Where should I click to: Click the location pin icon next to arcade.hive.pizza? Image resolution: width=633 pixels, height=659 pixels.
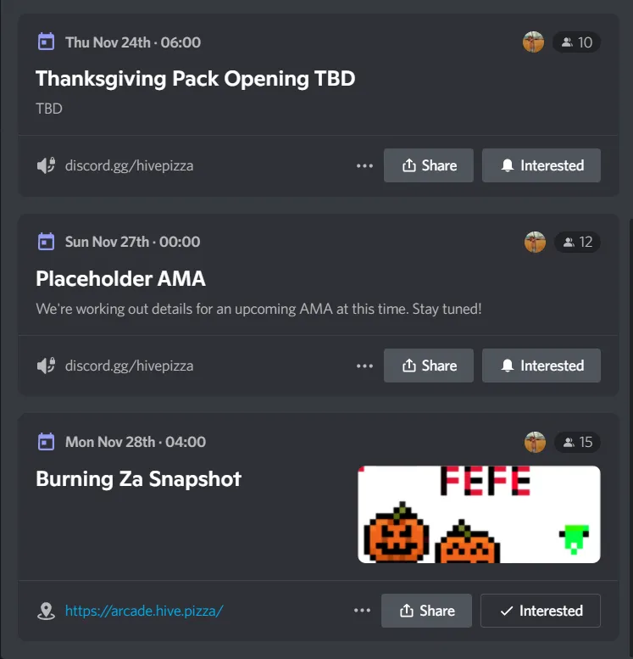(47, 611)
